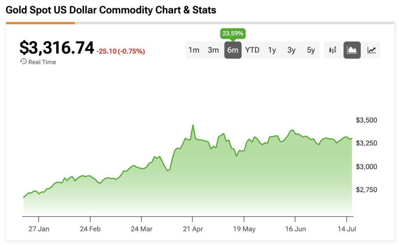
Task: Click the 14 Jul axis marker
Action: (346, 229)
